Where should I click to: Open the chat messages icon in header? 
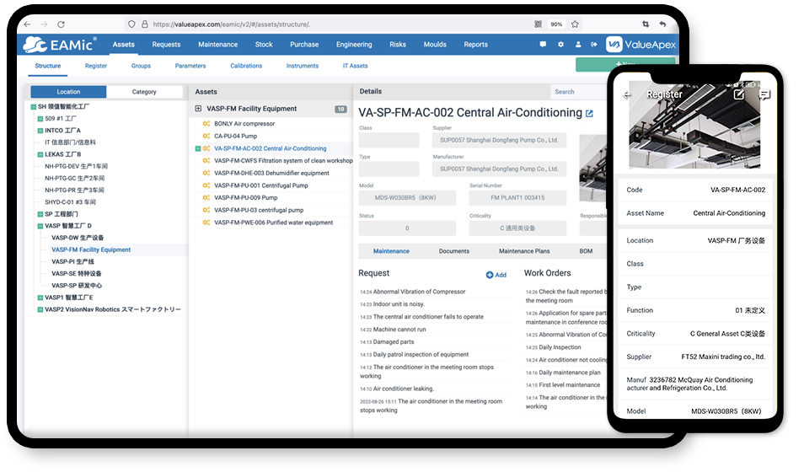[543, 45]
